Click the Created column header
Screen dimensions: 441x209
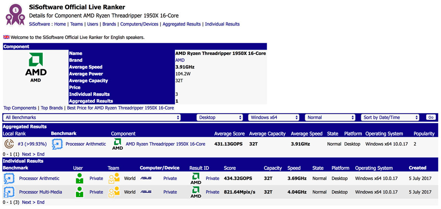pos(417,168)
